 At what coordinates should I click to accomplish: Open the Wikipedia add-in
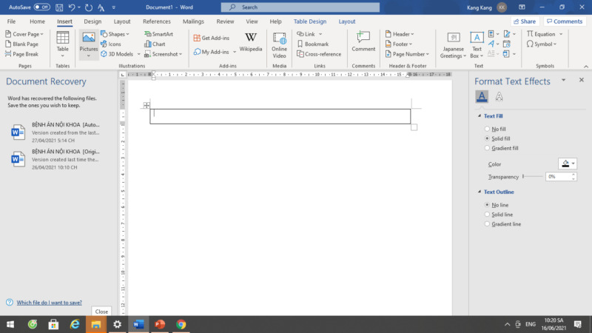coord(251,42)
